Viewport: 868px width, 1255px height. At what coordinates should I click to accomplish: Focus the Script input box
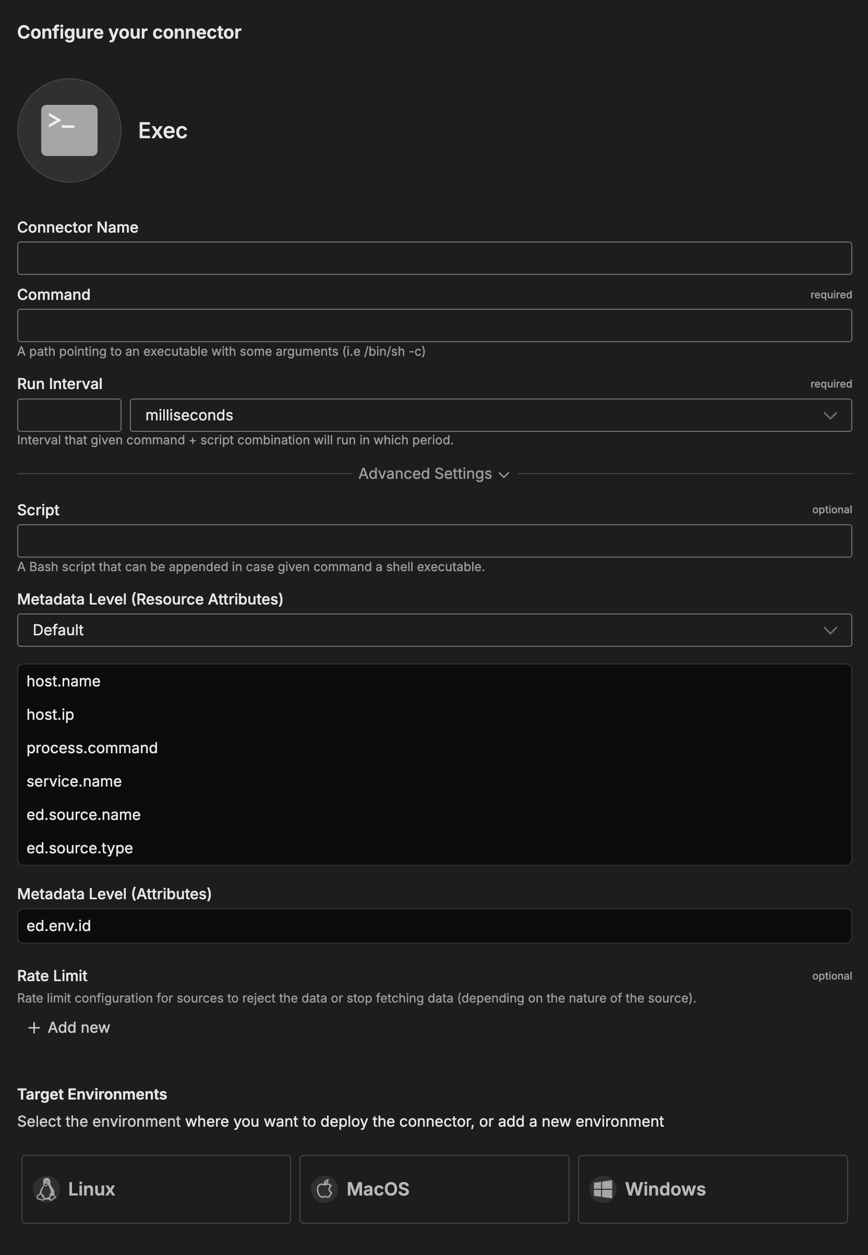[434, 541]
